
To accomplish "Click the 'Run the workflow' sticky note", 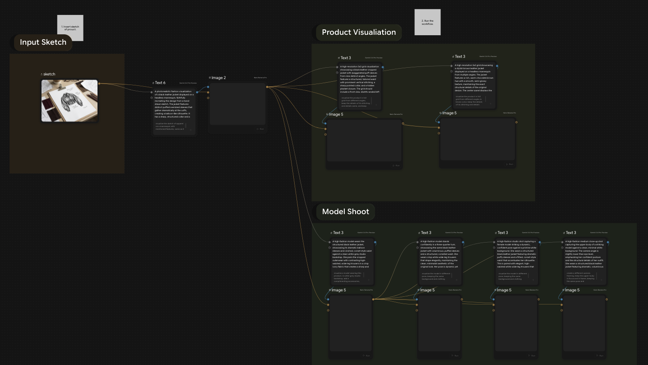I will click(x=427, y=22).
